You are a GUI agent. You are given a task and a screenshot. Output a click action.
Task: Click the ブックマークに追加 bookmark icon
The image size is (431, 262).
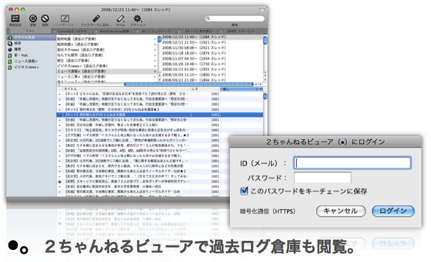point(96,19)
